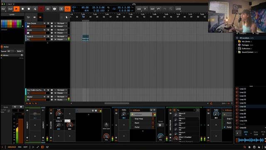This screenshot has width=266, height=150.
Task: Mute the Side Chizzle track
Action: (52, 23)
